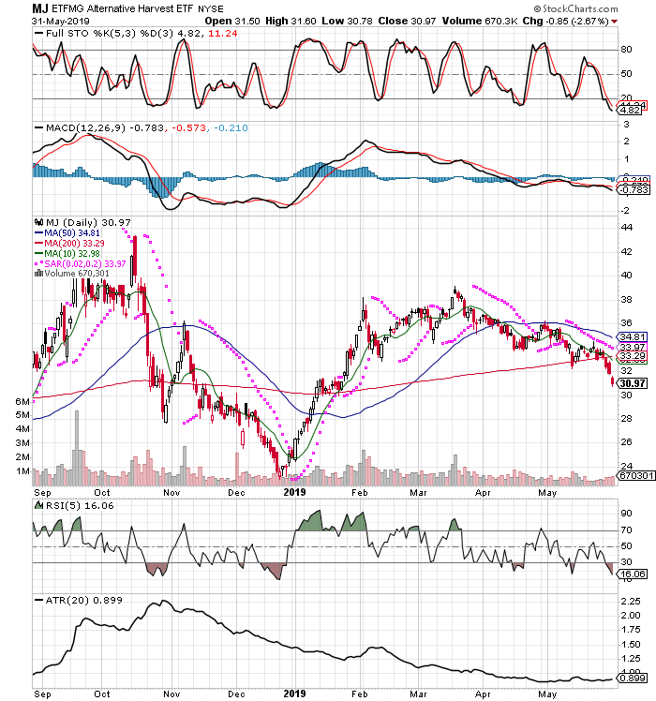This screenshot has height=701, width=656.
Task: Click the 50 level on stochastic axis
Action: (626, 74)
